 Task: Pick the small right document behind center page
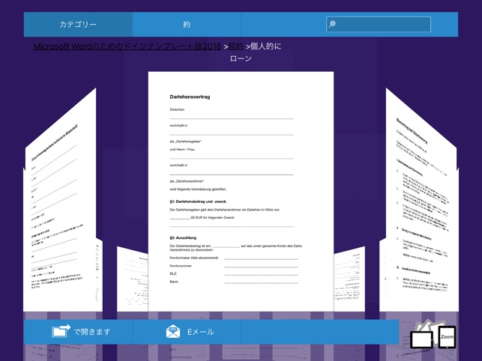(x=349, y=279)
